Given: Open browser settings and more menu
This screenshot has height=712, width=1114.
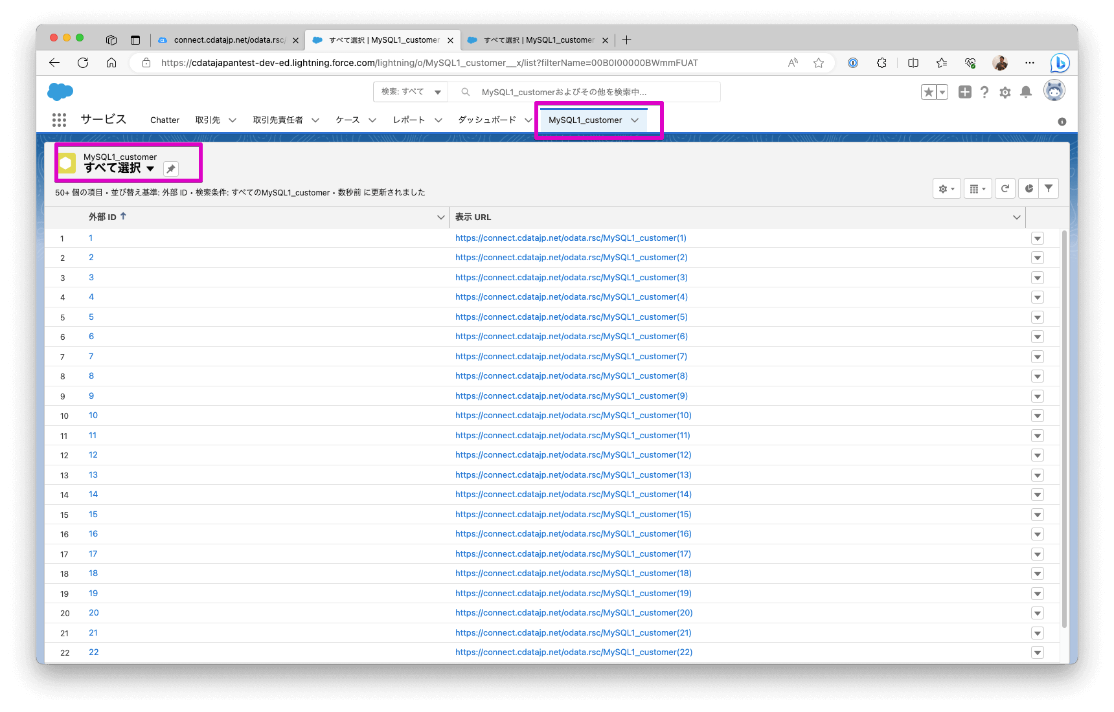Looking at the screenshot, I should point(1030,63).
